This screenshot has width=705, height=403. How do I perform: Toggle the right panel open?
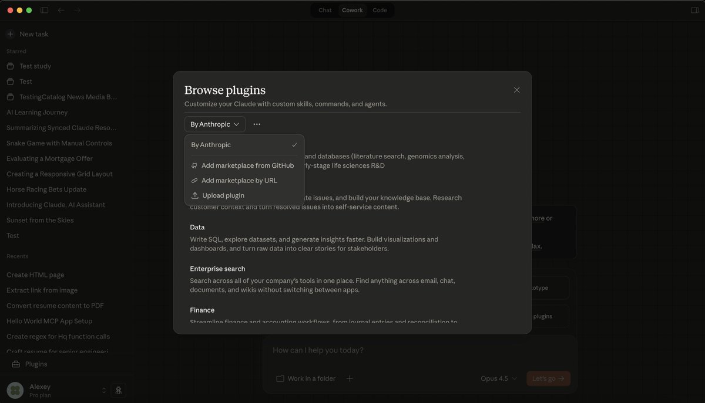click(x=694, y=10)
